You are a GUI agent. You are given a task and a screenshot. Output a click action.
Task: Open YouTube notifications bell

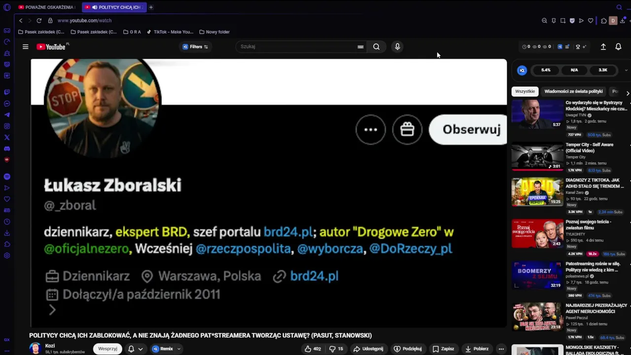point(618,47)
